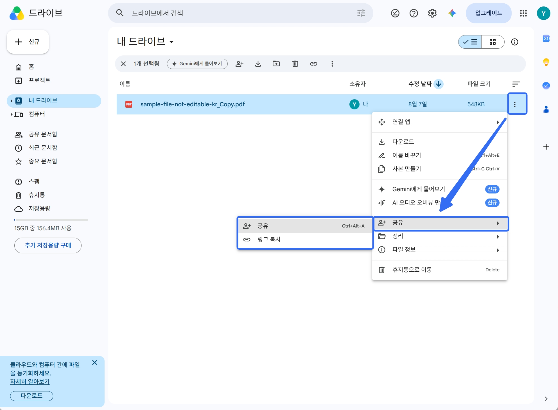Image resolution: width=558 pixels, height=410 pixels.
Task: Select 공유 Ctrl+Alt+A in the submenu
Action: coord(305,226)
